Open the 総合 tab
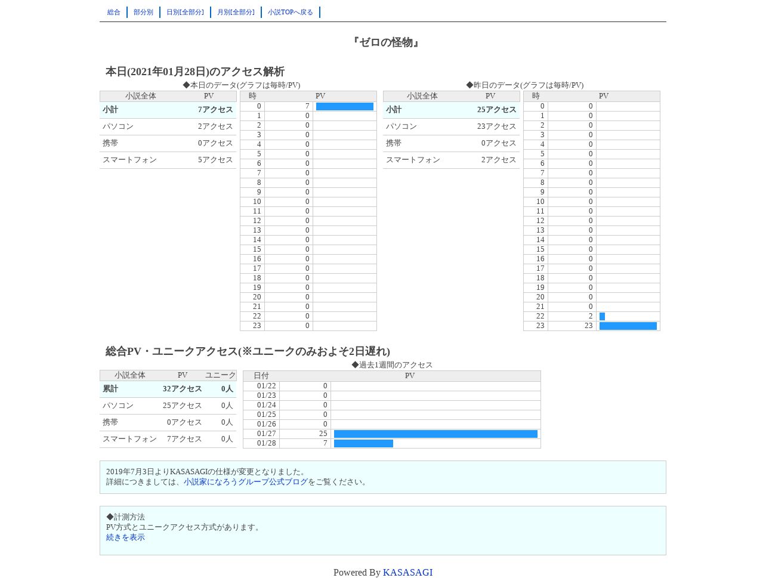The width and height of the screenshot is (766, 578). point(113,12)
